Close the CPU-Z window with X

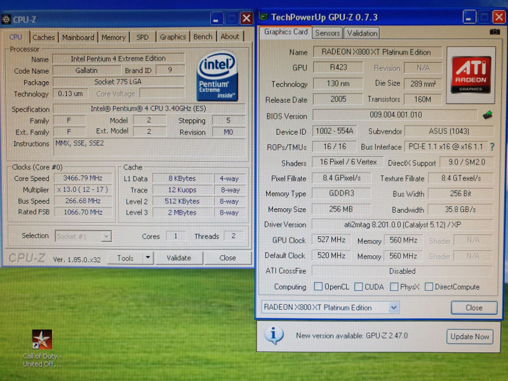[x=246, y=18]
